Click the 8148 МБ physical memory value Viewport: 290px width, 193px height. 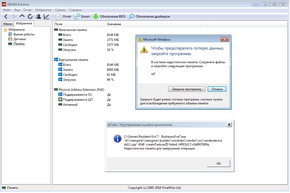(113, 35)
